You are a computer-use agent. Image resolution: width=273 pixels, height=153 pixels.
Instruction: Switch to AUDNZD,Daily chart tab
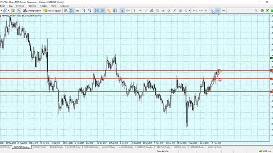[126, 147]
